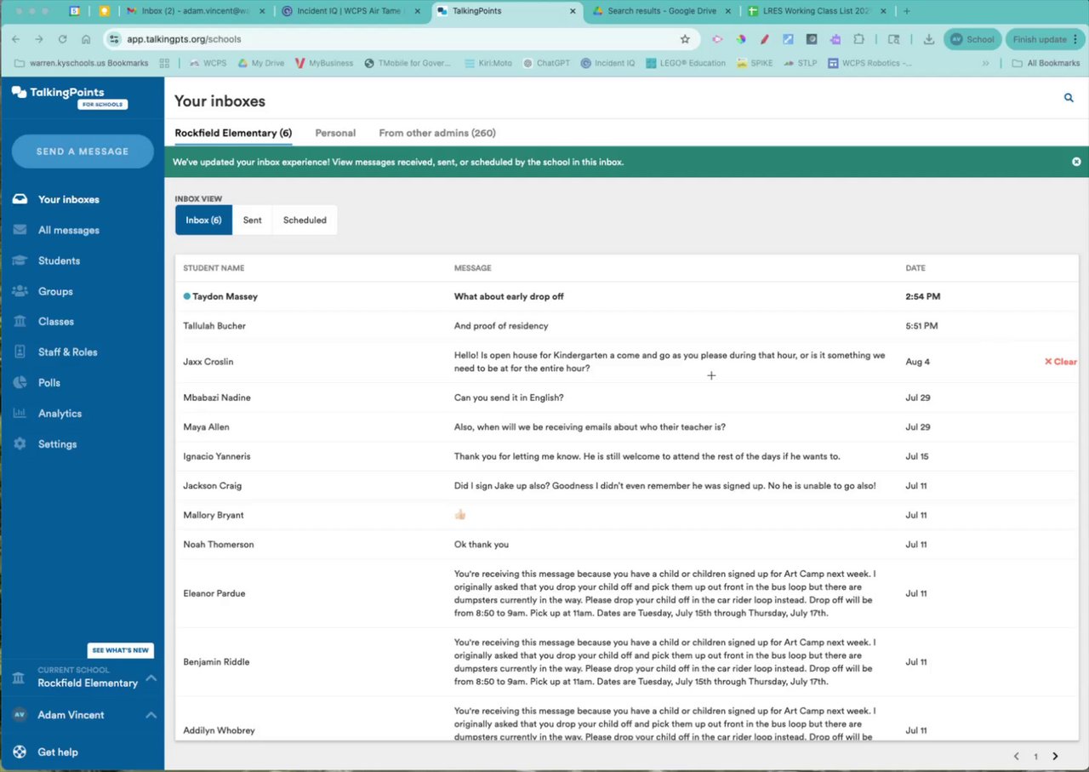Open Mallory Bryant thumbs-up message
Screen dimensions: 1089x772
(x=626, y=515)
